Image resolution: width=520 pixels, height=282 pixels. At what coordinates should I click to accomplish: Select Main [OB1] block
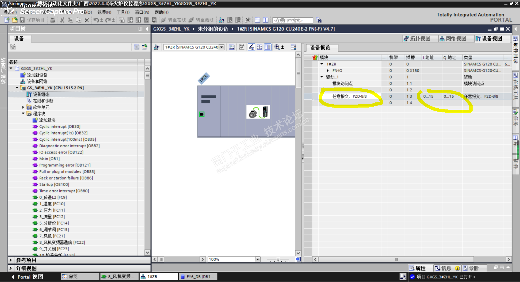pyautogui.click(x=50, y=159)
